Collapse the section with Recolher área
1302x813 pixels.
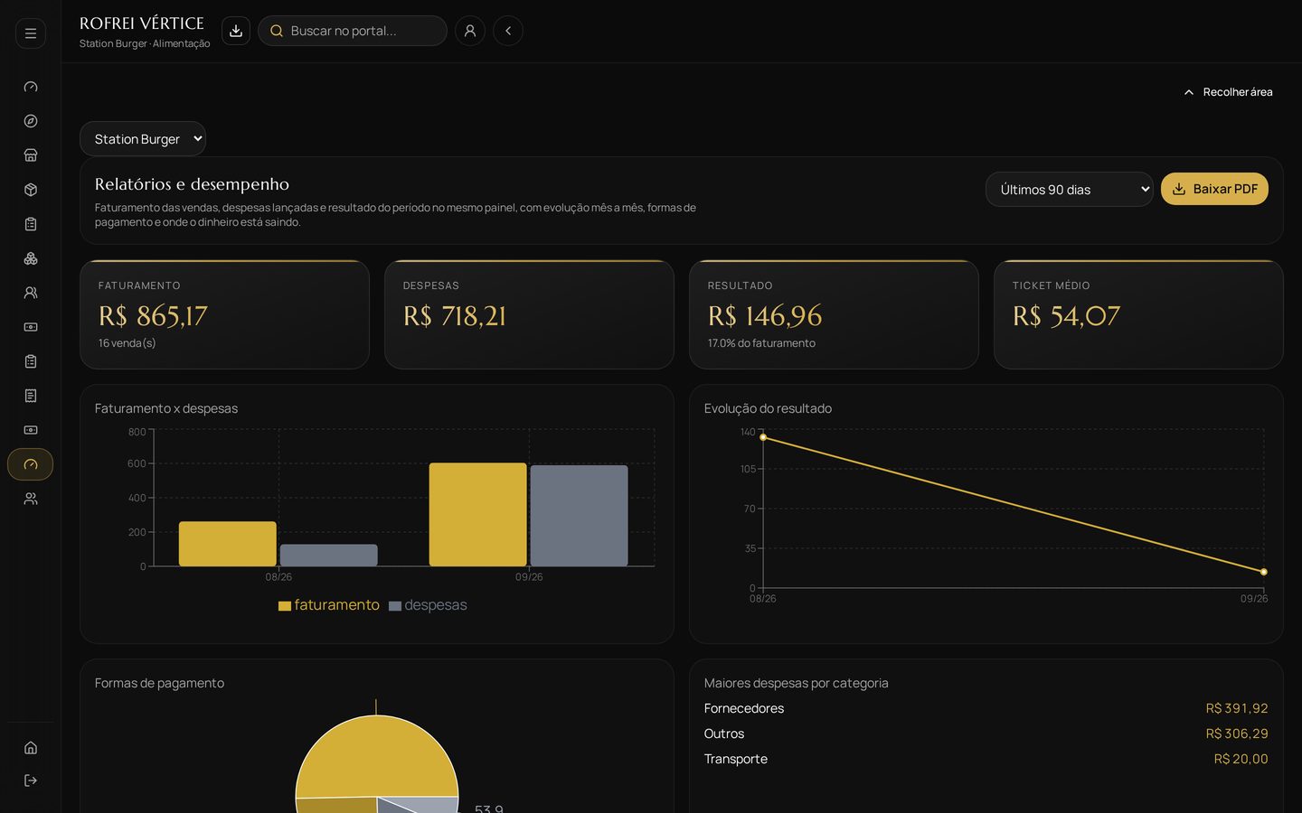pos(1228,92)
